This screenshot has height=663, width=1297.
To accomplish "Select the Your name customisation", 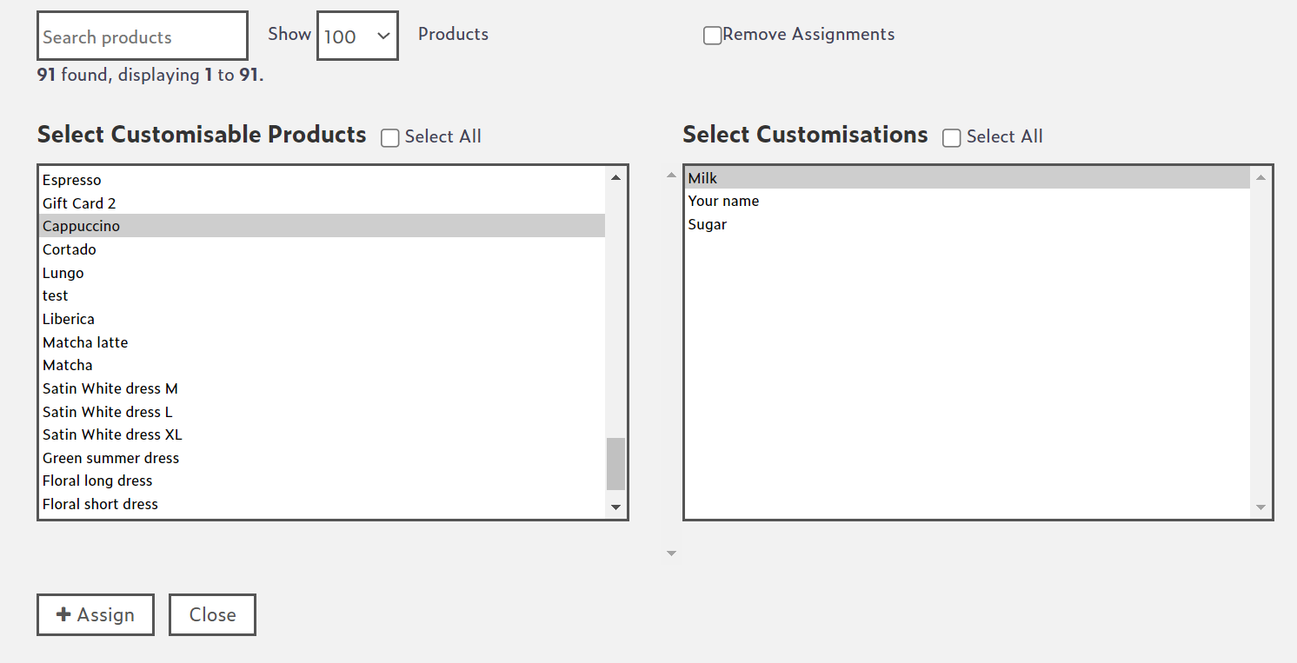I will 723,201.
